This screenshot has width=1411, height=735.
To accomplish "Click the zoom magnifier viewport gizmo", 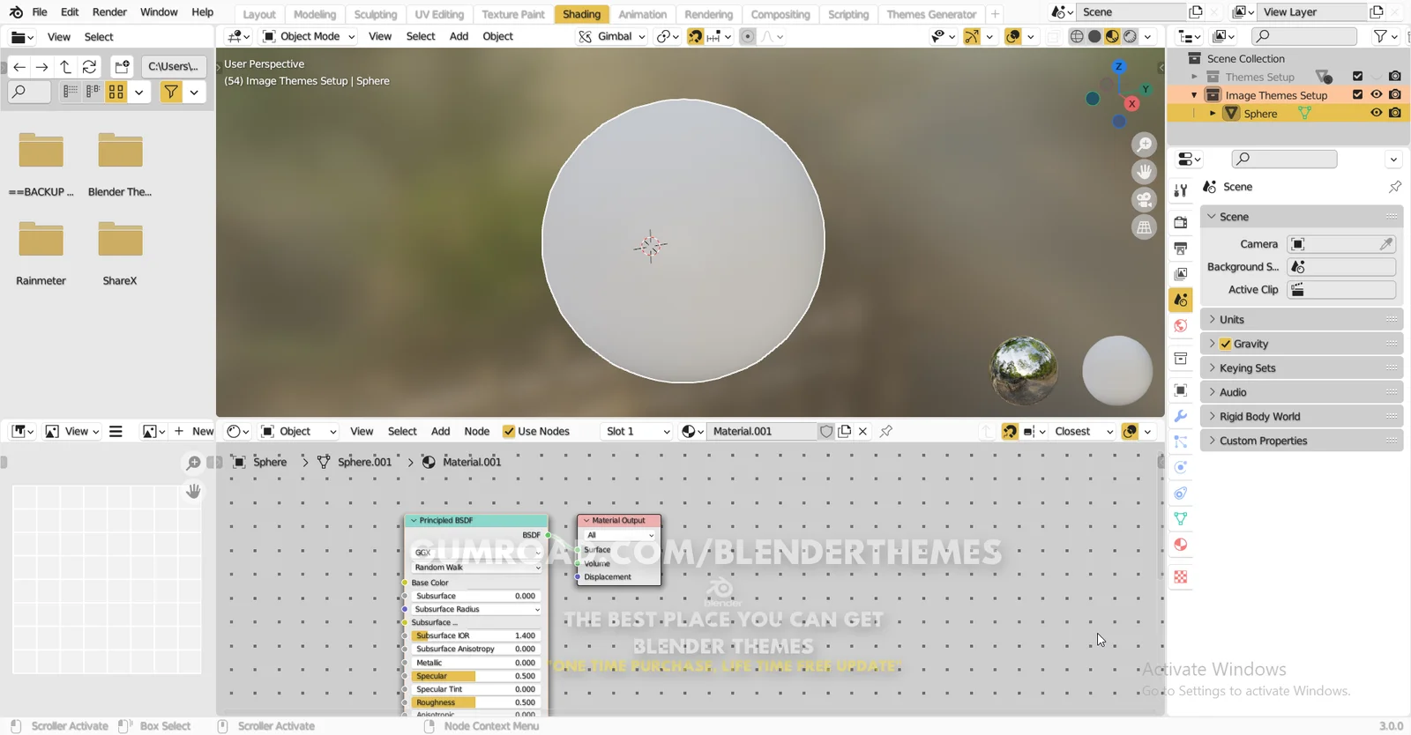I will 1144,144.
